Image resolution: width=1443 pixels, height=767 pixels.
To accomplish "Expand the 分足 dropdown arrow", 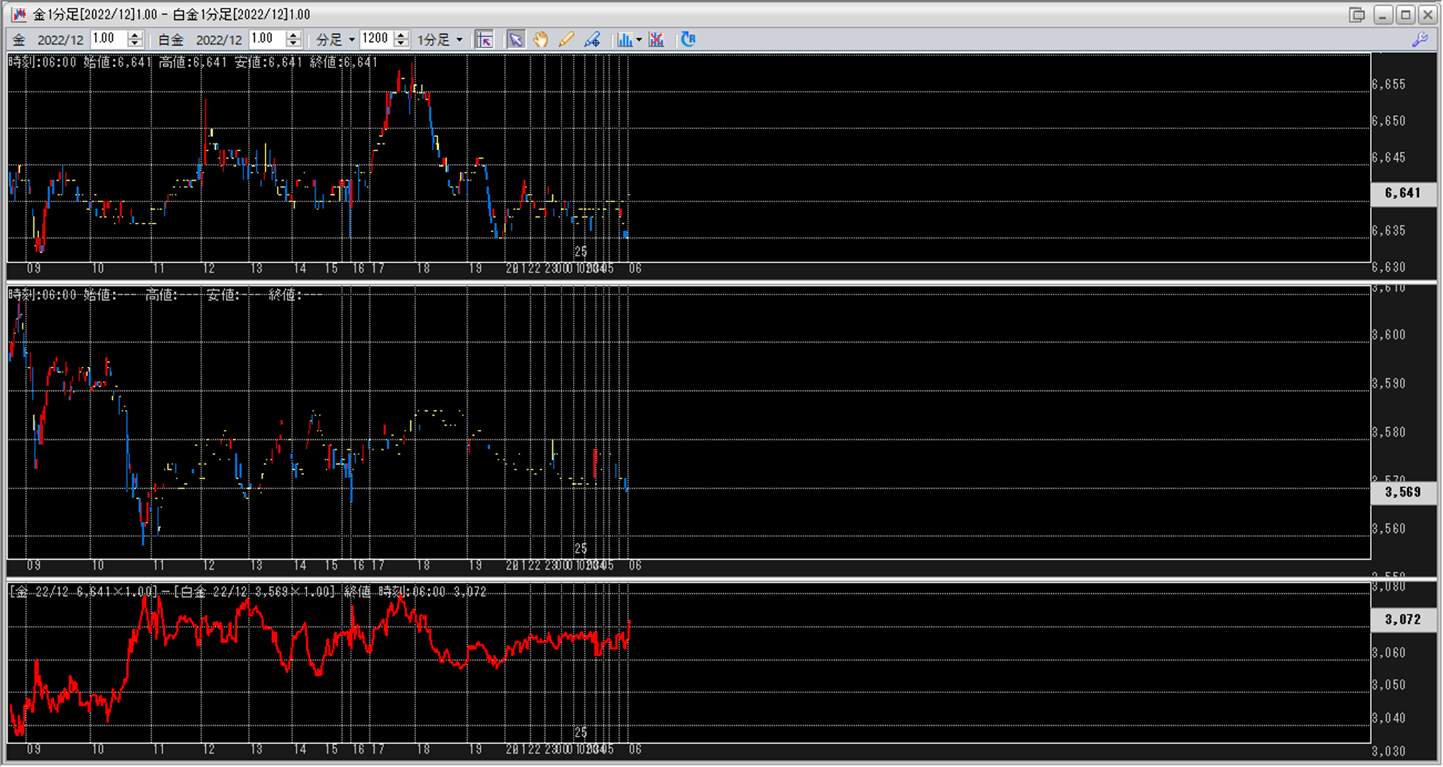I will (x=351, y=40).
